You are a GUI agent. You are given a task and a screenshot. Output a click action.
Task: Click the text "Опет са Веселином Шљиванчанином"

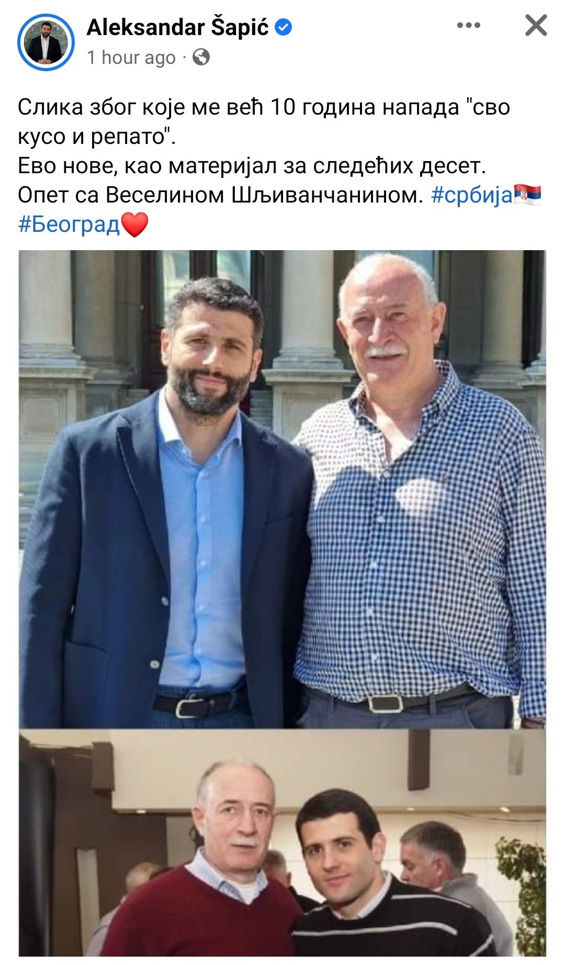click(x=220, y=195)
